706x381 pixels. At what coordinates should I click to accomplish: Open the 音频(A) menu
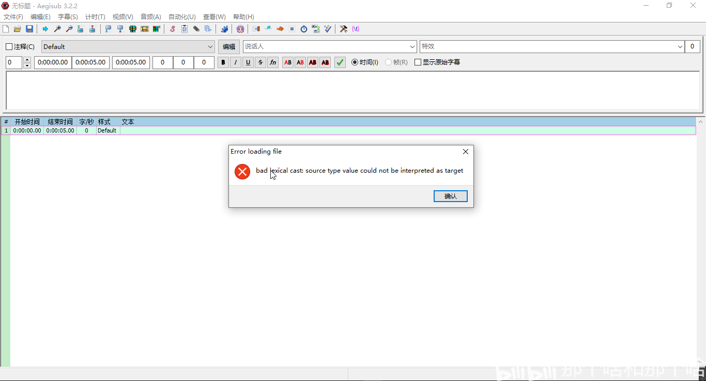pos(150,17)
